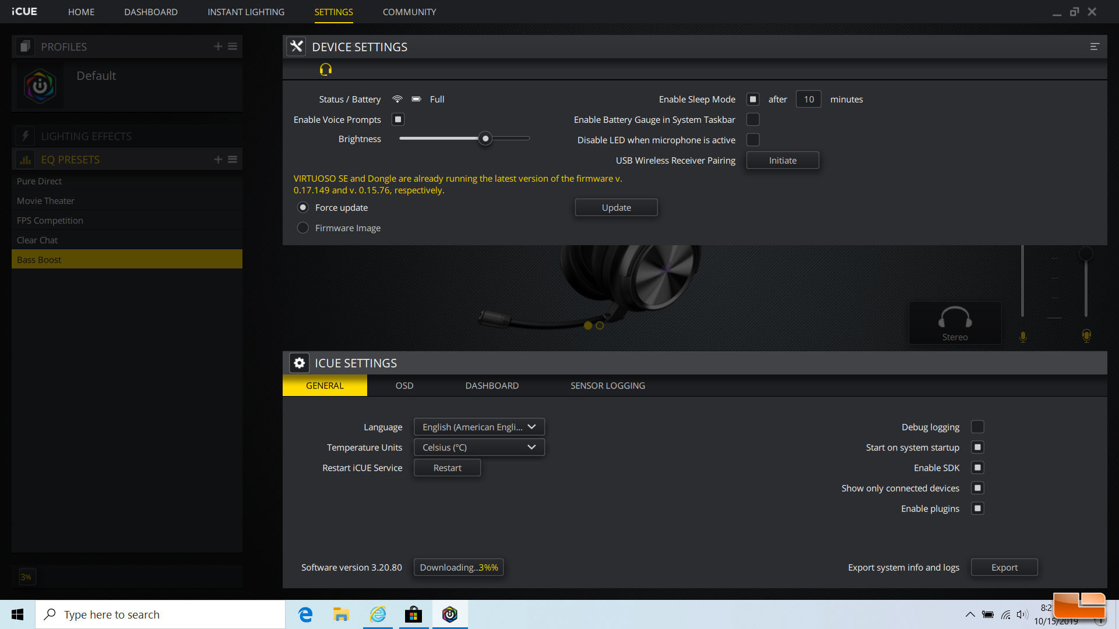The image size is (1119, 629).
Task: Toggle Enable Voice Prompts checkbox
Action: point(398,119)
